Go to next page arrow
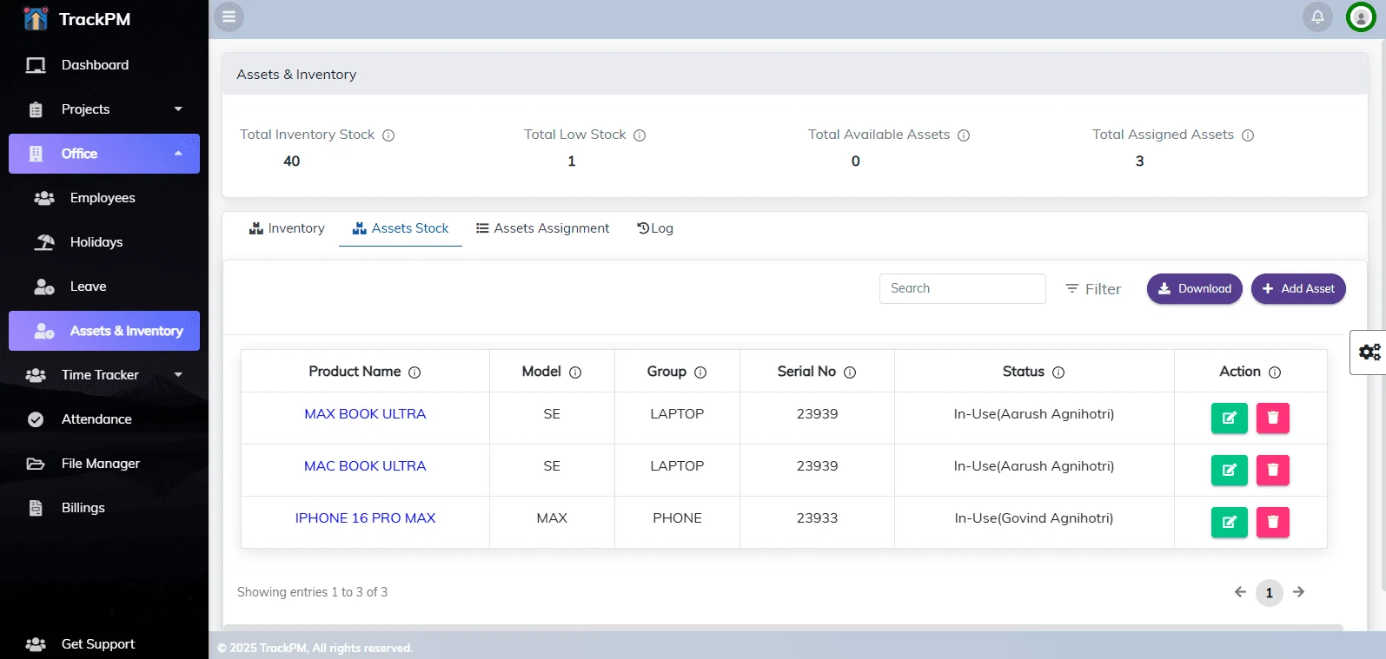Viewport: 1386px width, 659px height. (x=1298, y=592)
